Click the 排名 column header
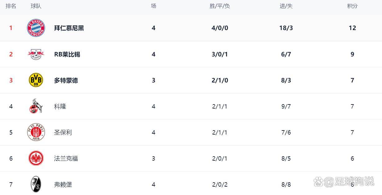The height and width of the screenshot is (195, 382). pyautogui.click(x=11, y=6)
